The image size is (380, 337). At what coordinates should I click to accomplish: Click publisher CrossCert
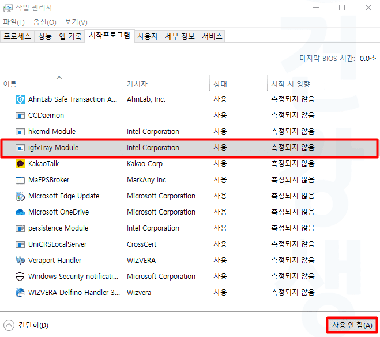pyautogui.click(x=141, y=244)
